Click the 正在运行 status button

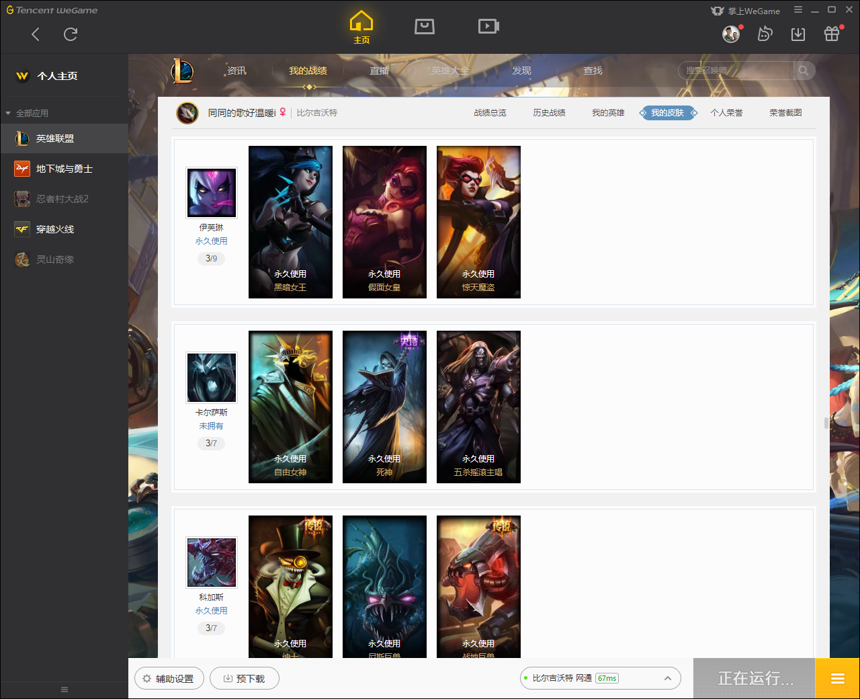coord(755,679)
